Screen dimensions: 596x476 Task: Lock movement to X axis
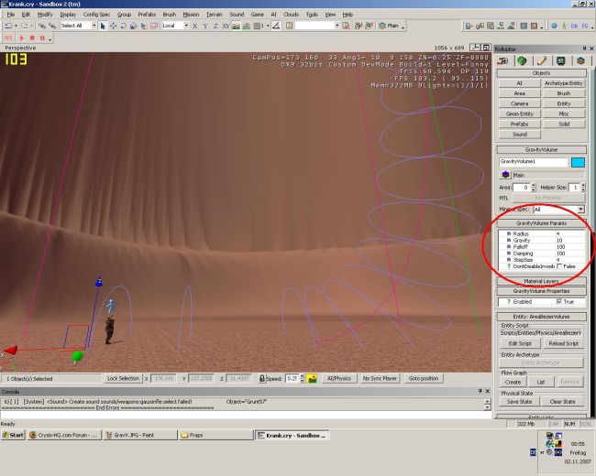[194, 26]
